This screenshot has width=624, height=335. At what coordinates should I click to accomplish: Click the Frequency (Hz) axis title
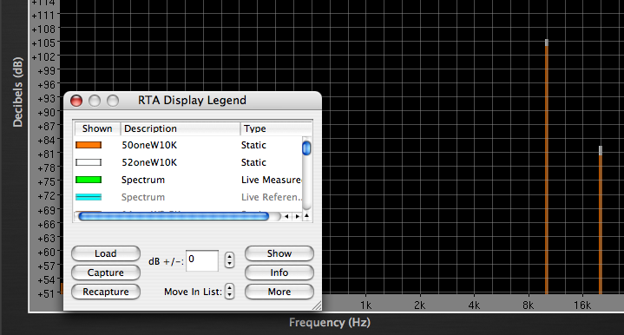pos(330,322)
